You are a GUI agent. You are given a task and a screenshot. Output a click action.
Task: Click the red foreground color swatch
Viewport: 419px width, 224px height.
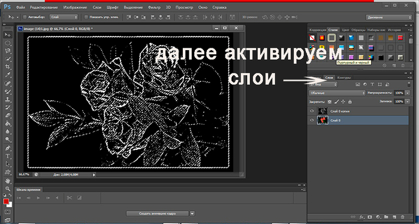6,201
